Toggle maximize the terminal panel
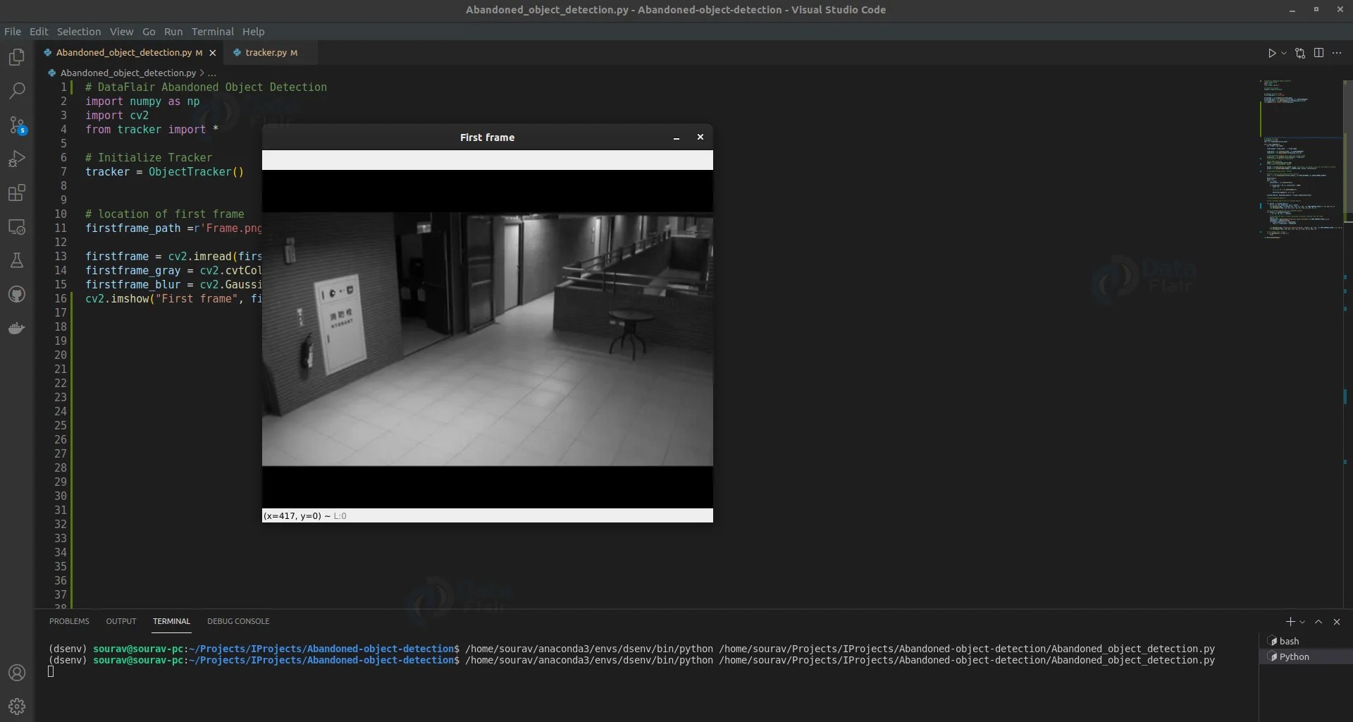The image size is (1353, 722). tap(1318, 621)
